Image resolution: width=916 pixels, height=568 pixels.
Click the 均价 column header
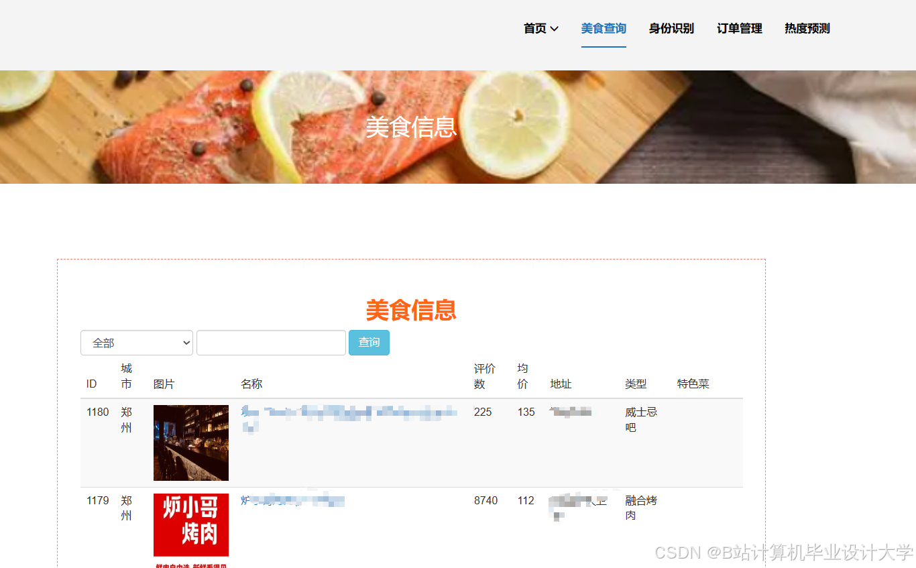pos(523,376)
